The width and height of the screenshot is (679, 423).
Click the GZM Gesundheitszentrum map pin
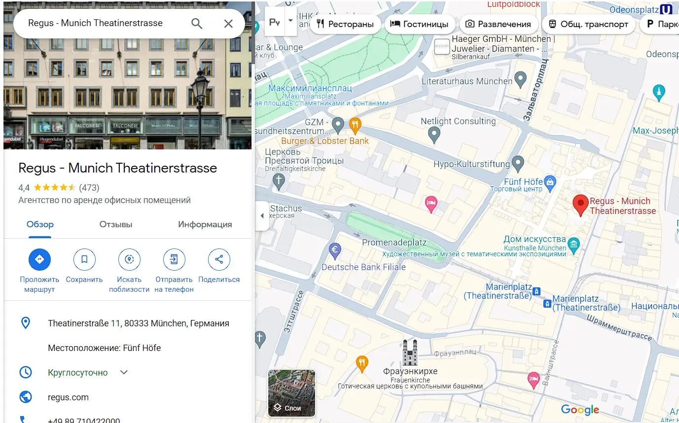(x=338, y=125)
